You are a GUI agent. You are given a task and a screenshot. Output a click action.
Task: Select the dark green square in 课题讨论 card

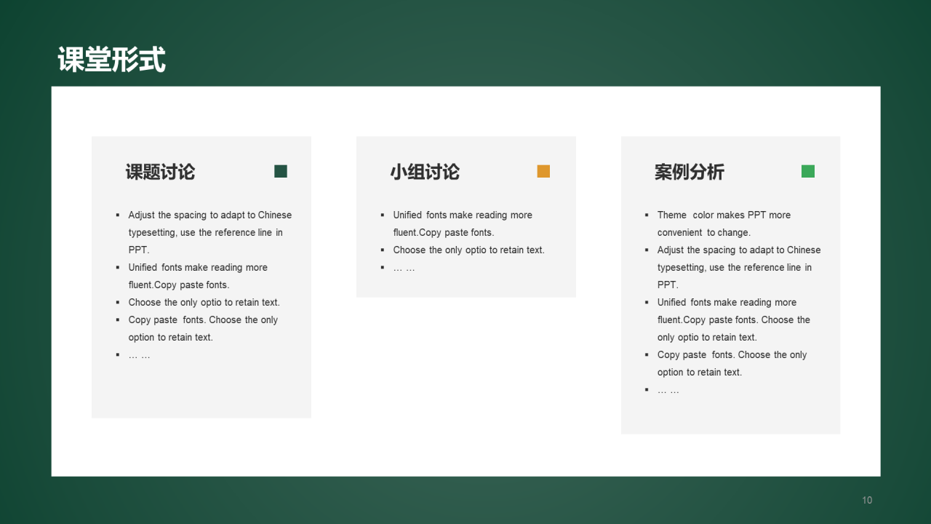click(x=281, y=171)
